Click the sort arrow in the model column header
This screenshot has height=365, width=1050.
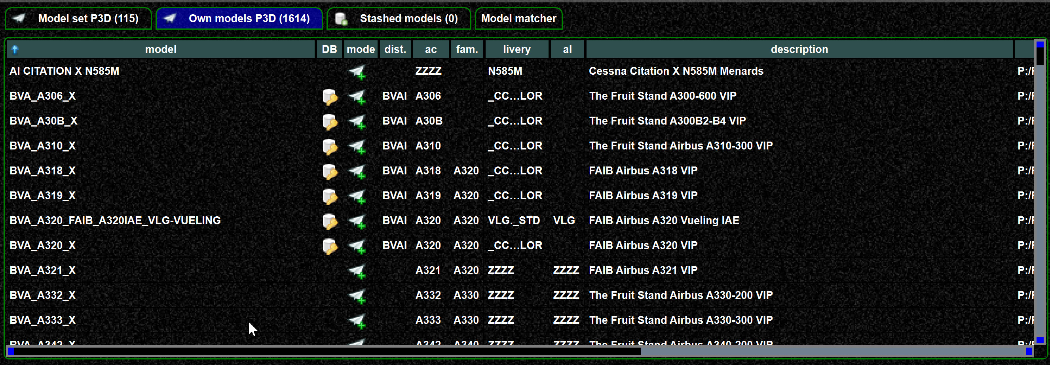tap(15, 49)
